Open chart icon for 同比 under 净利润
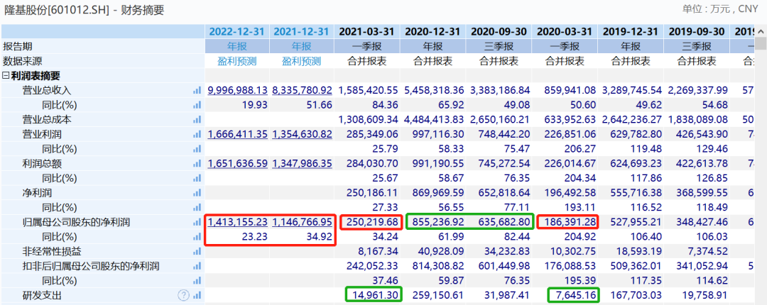Screen dimensions: 767x305 pyautogui.click(x=197, y=207)
